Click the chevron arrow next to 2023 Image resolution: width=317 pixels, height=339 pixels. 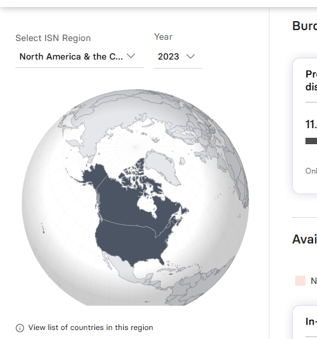191,56
